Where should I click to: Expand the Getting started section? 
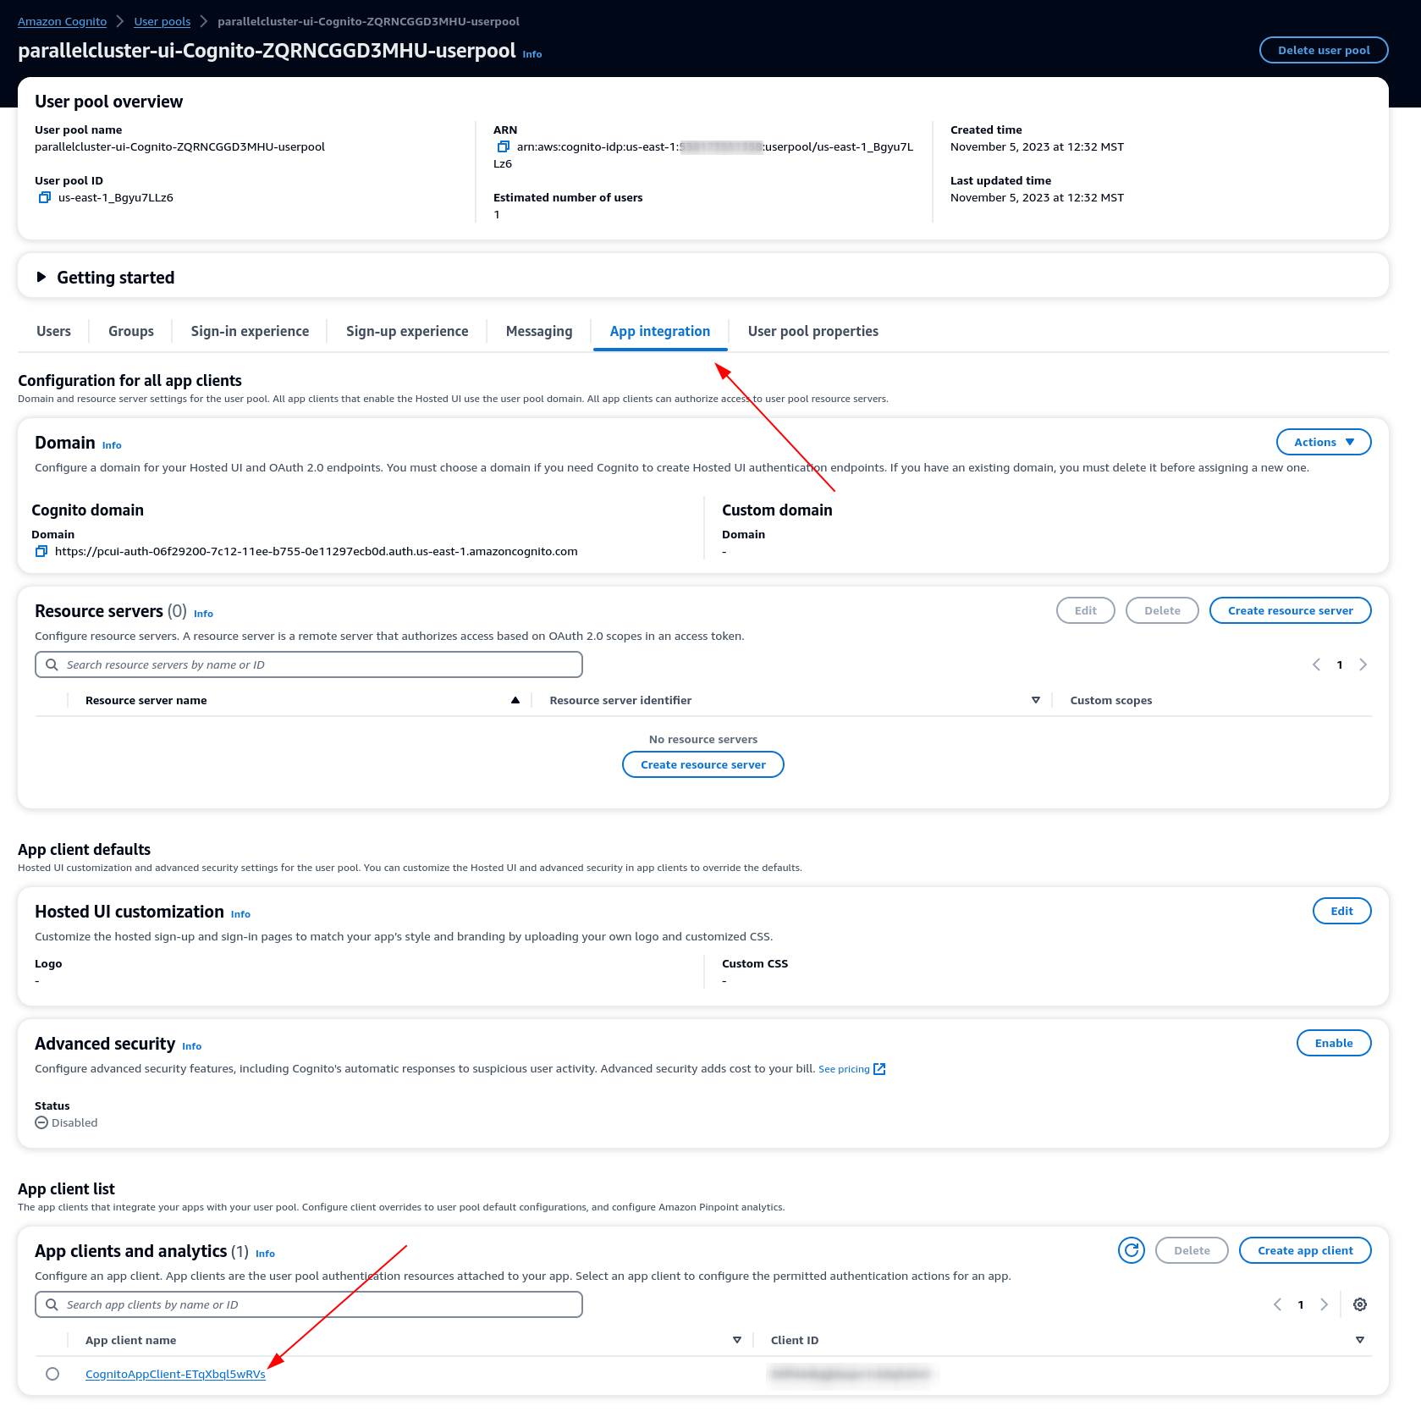tap(41, 277)
